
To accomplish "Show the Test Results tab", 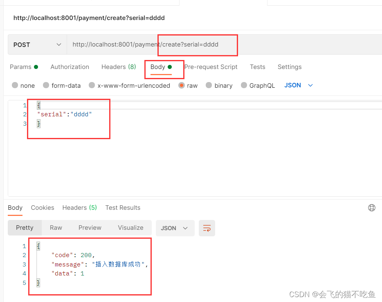I will pyautogui.click(x=123, y=208).
